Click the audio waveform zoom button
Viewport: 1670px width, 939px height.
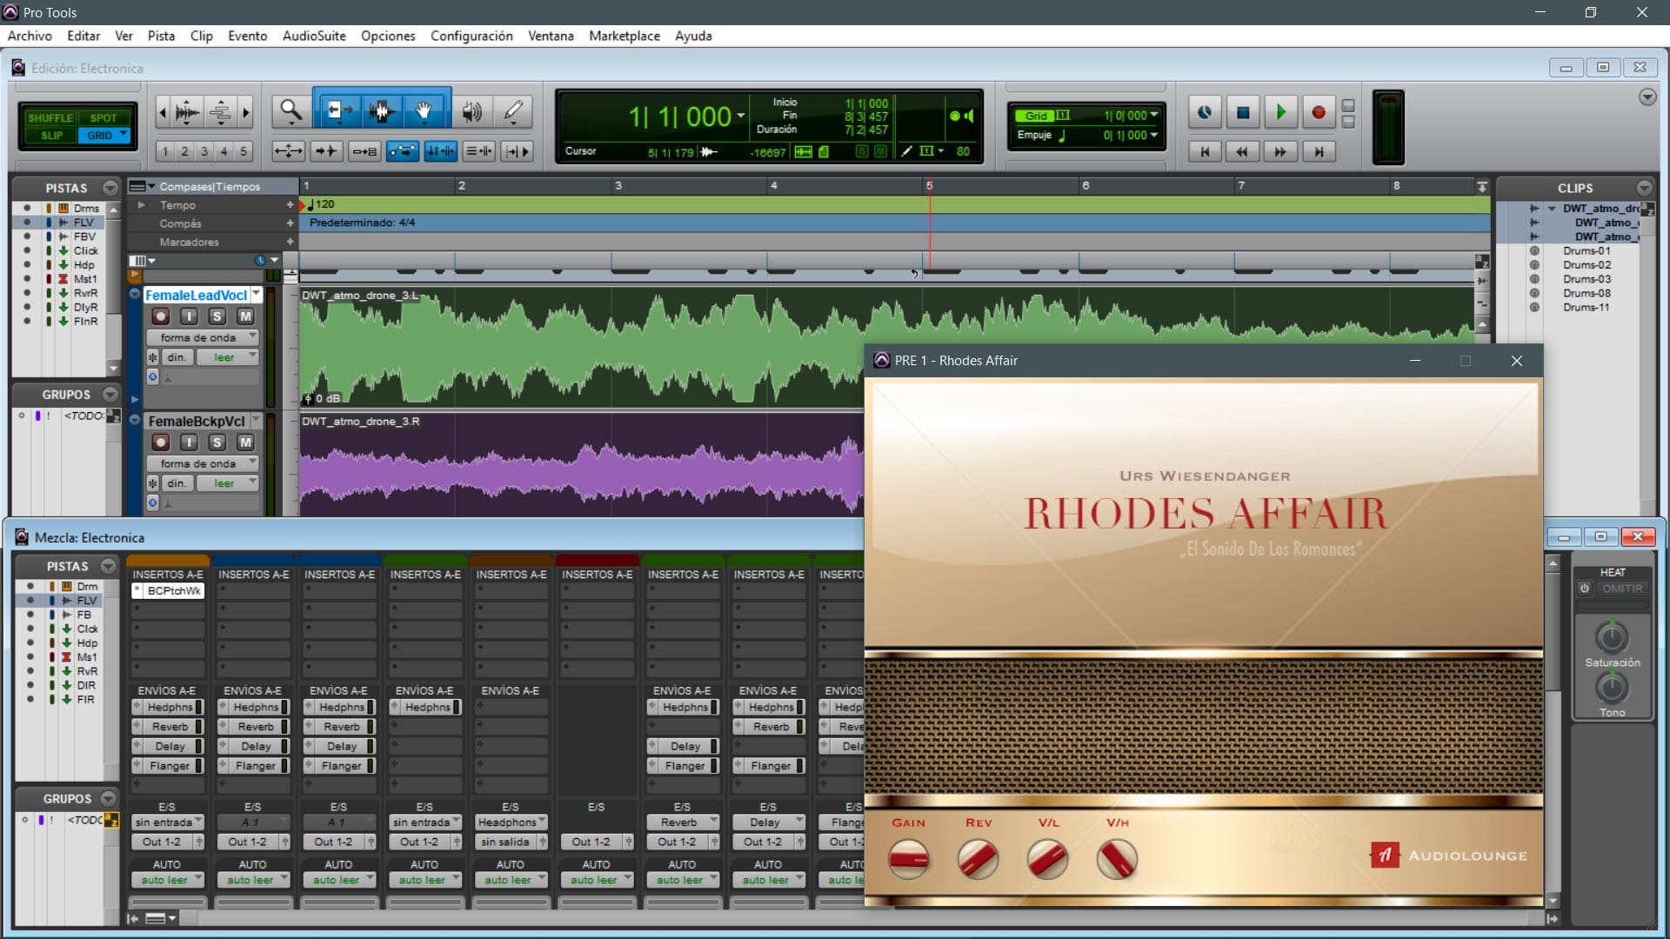(x=187, y=112)
